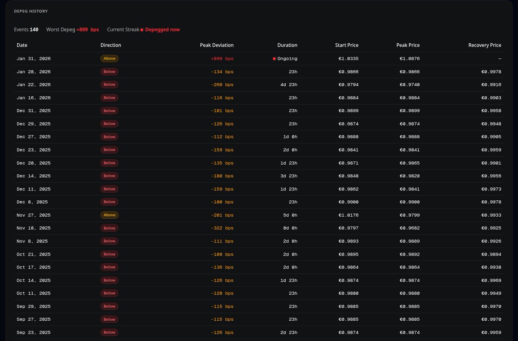Click the 3d 23h duration cell
This screenshot has height=341, width=518.
(289, 176)
